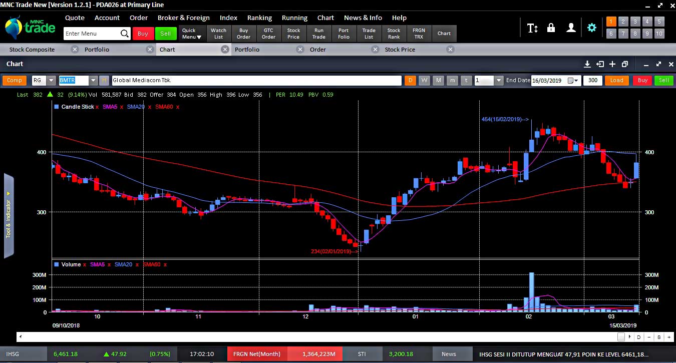Screen dimensions: 676x363
Task: Open the Index menu
Action: click(229, 18)
